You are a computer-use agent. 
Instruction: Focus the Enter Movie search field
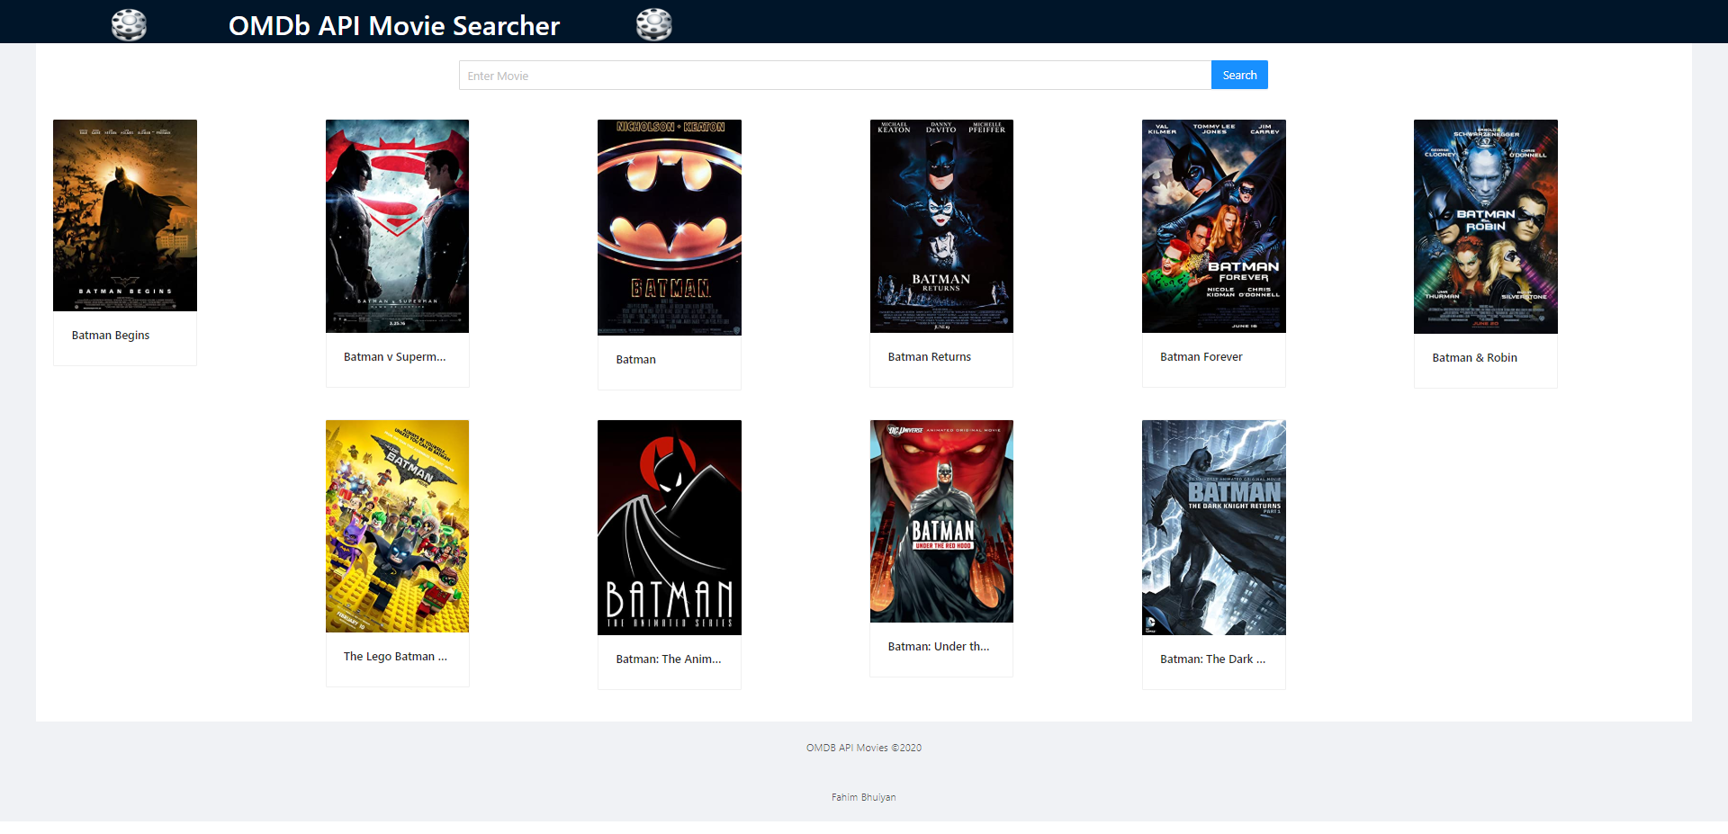point(835,76)
